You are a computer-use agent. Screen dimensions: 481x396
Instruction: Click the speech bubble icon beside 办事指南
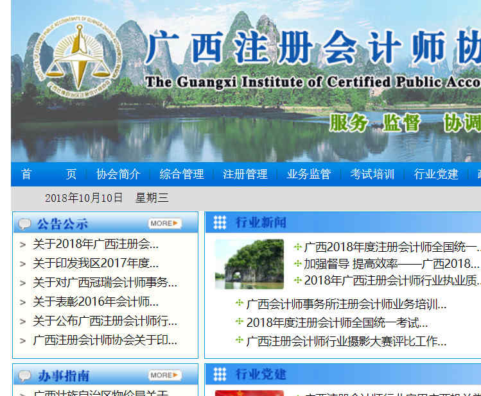point(24,375)
